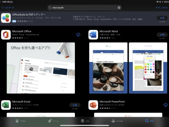This screenshot has height=127, width=169.
Task: Click Microsoft Word star rating 24万
Action: (107, 38)
